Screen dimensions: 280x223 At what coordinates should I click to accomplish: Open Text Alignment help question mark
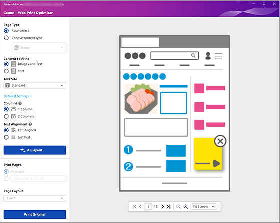30,124
